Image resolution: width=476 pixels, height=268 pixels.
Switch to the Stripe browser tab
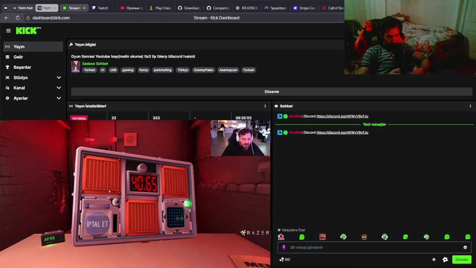click(x=305, y=8)
